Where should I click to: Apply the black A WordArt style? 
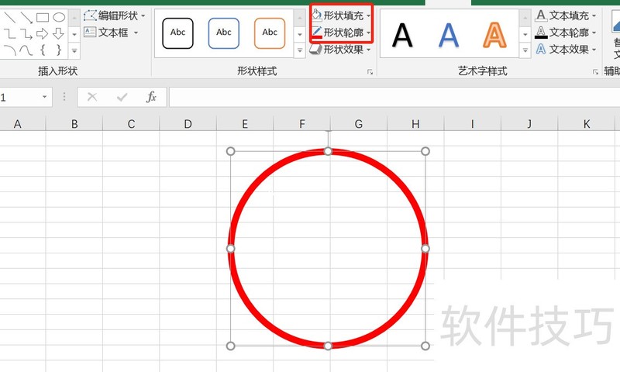[x=402, y=35]
